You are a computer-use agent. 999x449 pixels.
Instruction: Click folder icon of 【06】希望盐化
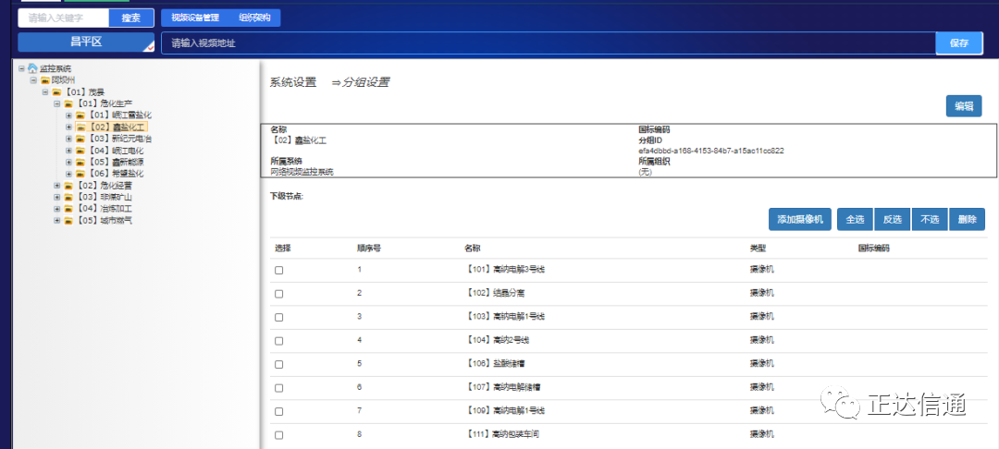point(80,174)
